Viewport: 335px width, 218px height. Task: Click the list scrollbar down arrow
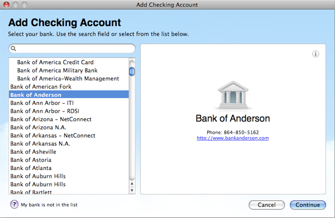[132, 190]
